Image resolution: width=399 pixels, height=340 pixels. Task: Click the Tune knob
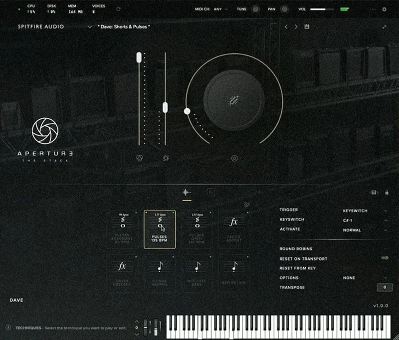pyautogui.click(x=255, y=9)
